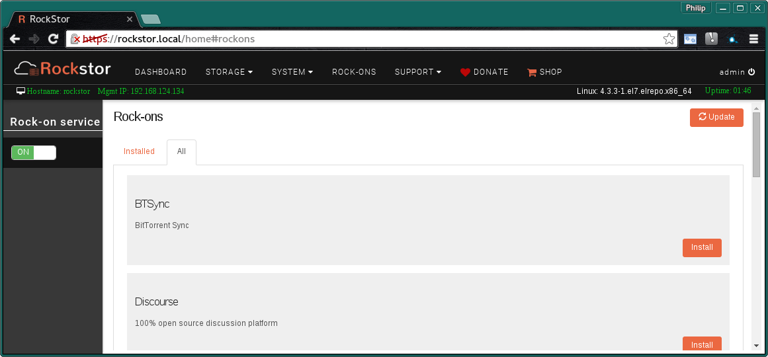Viewport: 768px width, 357px height.
Task: Click the monitor icon beside Hostname
Action: point(21,91)
